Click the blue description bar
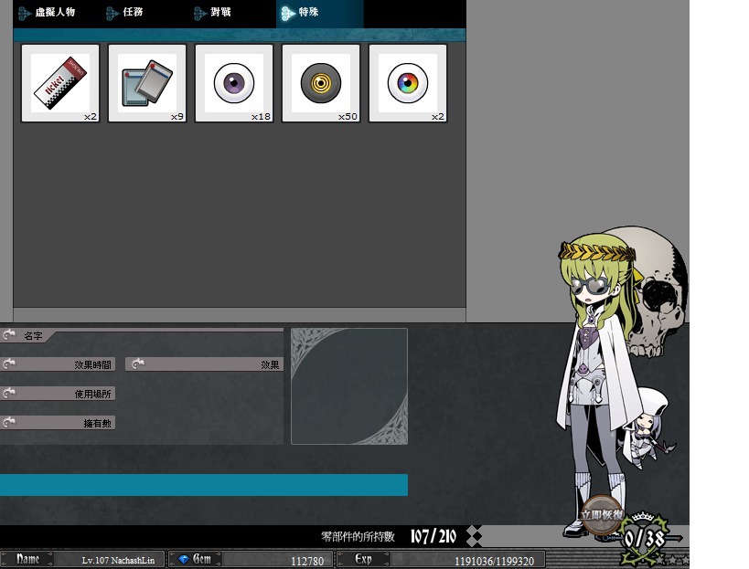Viewport: 749px width, 569px height. click(x=204, y=485)
